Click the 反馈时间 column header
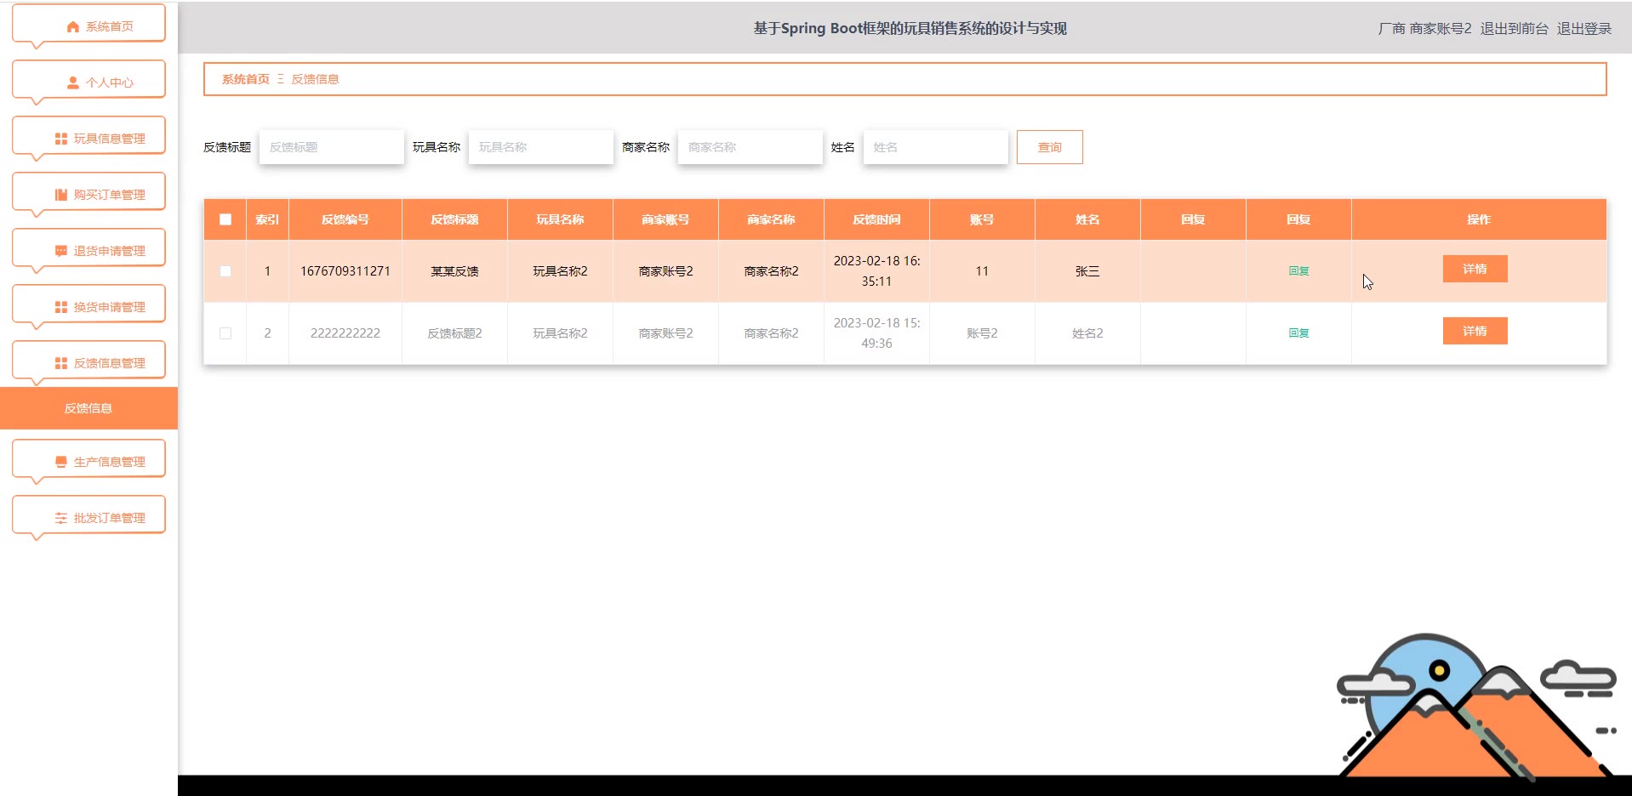This screenshot has height=796, width=1632. coord(876,219)
